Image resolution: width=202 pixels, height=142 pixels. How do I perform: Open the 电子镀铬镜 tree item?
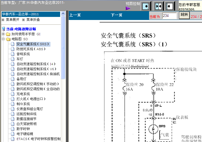pyautogui.click(x=25, y=134)
